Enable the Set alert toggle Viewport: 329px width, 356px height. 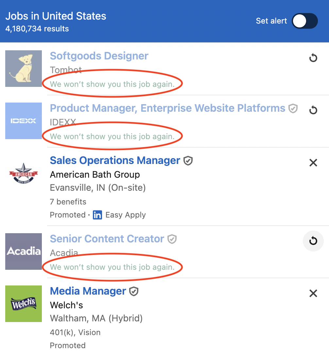(304, 21)
